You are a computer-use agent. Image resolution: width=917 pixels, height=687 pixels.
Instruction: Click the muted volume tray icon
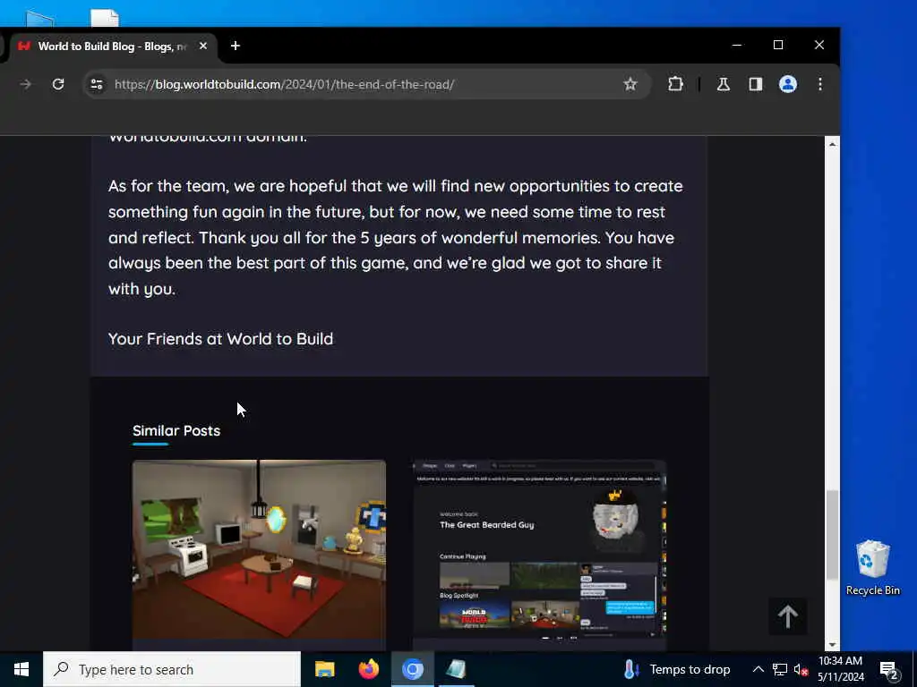801,669
